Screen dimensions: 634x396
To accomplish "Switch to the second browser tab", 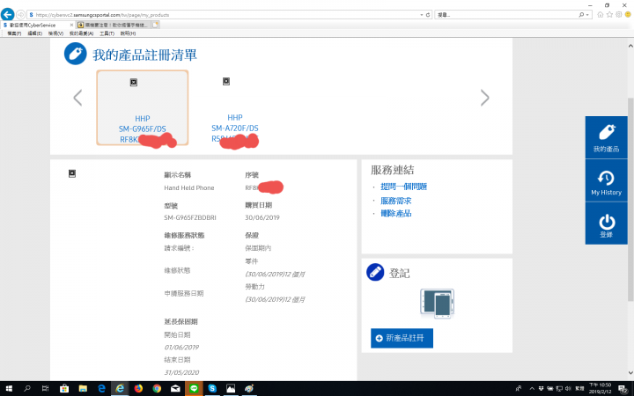I will 114,25.
